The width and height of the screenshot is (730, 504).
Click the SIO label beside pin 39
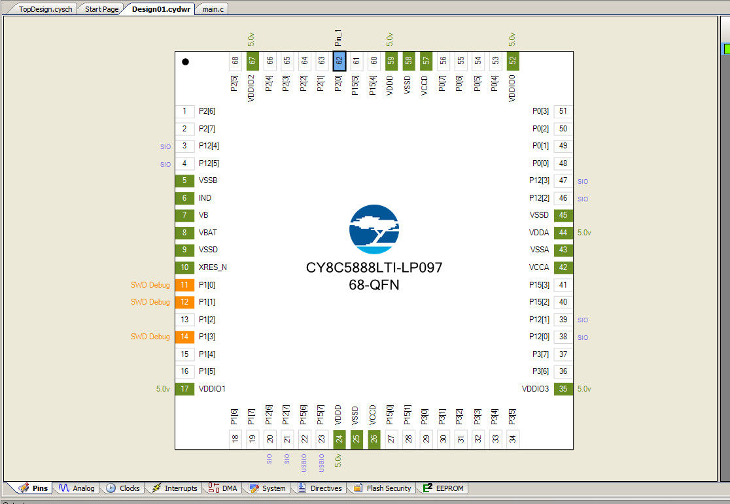tap(583, 320)
